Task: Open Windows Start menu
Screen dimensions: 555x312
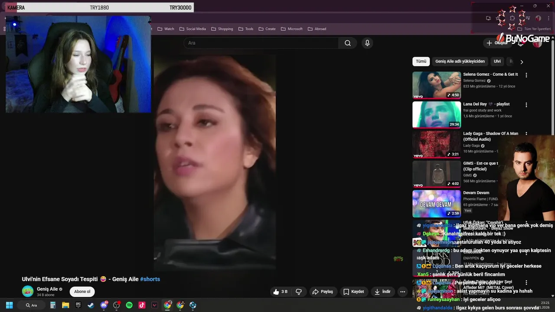Action: tap(9, 305)
